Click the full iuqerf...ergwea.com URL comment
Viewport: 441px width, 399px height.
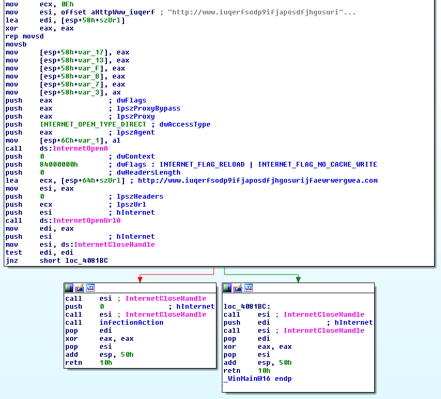(258, 181)
